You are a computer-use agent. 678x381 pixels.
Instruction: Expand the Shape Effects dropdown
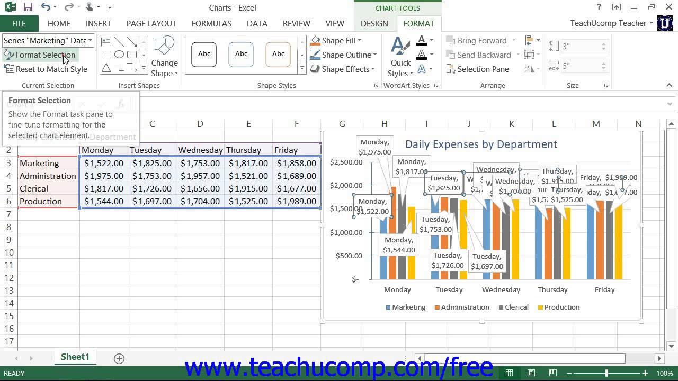[x=373, y=69]
